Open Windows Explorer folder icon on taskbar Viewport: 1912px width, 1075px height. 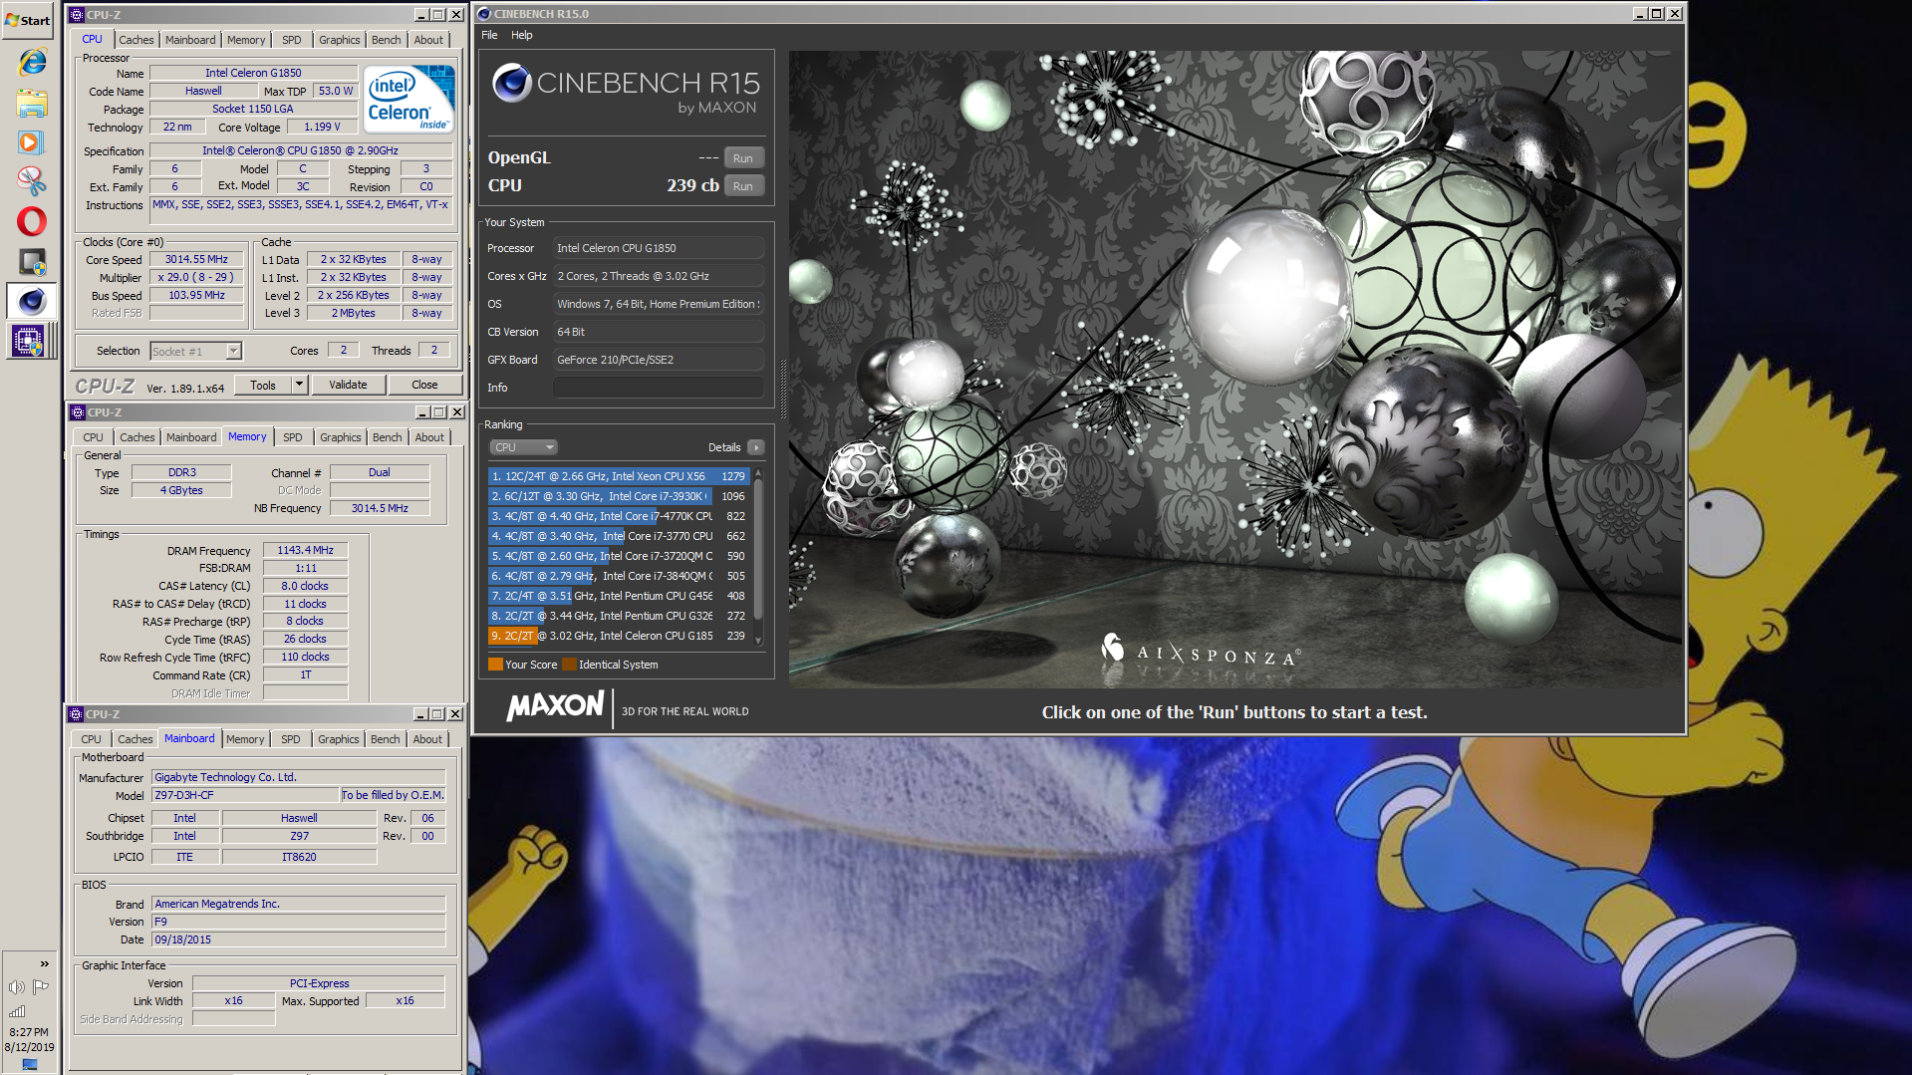point(32,103)
